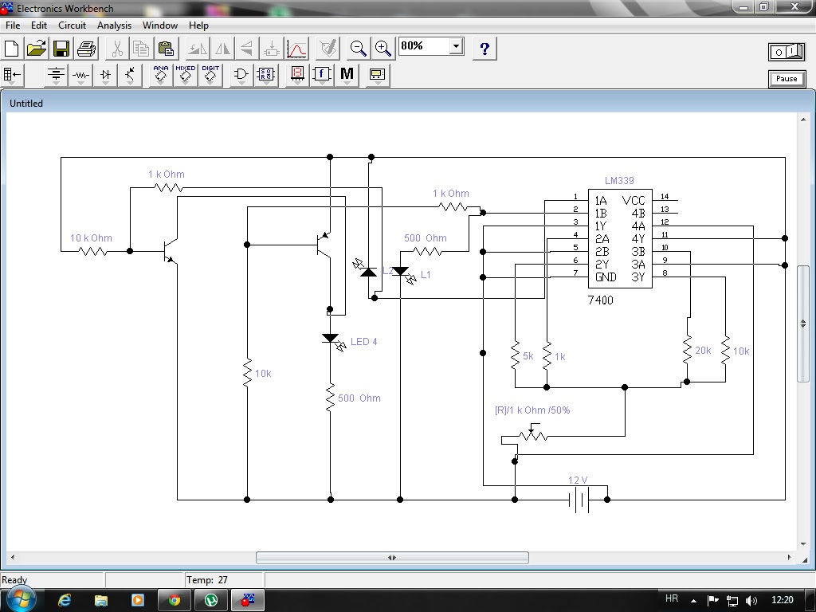Open component properties icon

tap(328, 49)
